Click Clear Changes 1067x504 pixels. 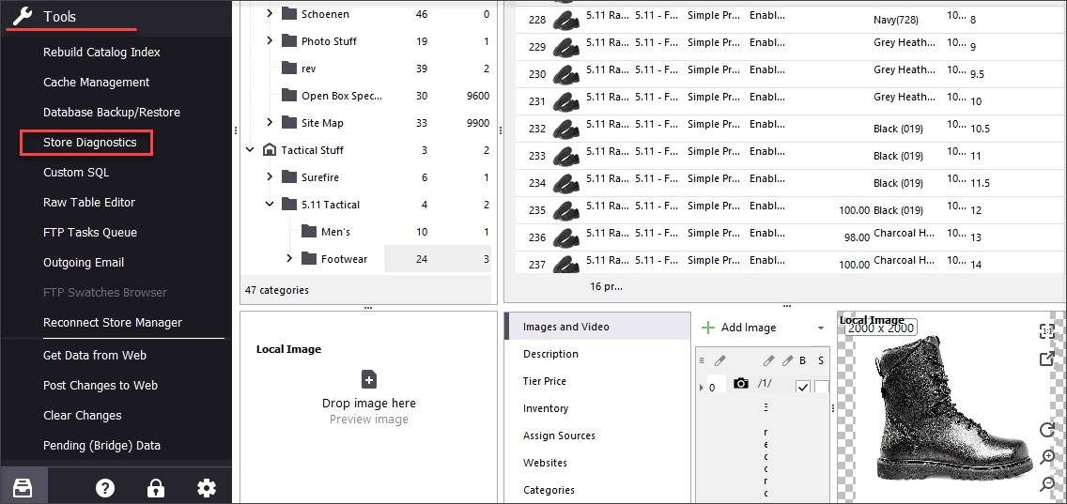pos(83,415)
